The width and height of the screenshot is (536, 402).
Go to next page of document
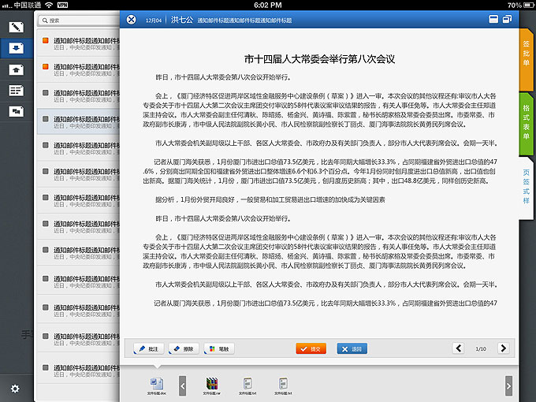(x=503, y=348)
